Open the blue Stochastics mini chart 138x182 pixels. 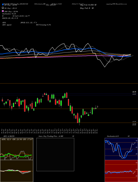121,149
